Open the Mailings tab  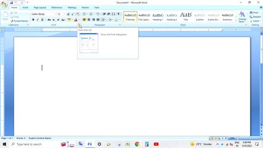click(x=72, y=7)
